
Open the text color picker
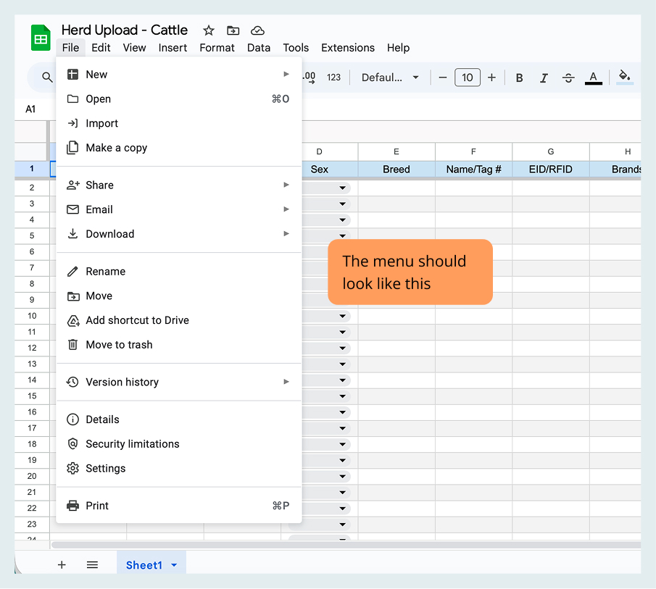593,78
